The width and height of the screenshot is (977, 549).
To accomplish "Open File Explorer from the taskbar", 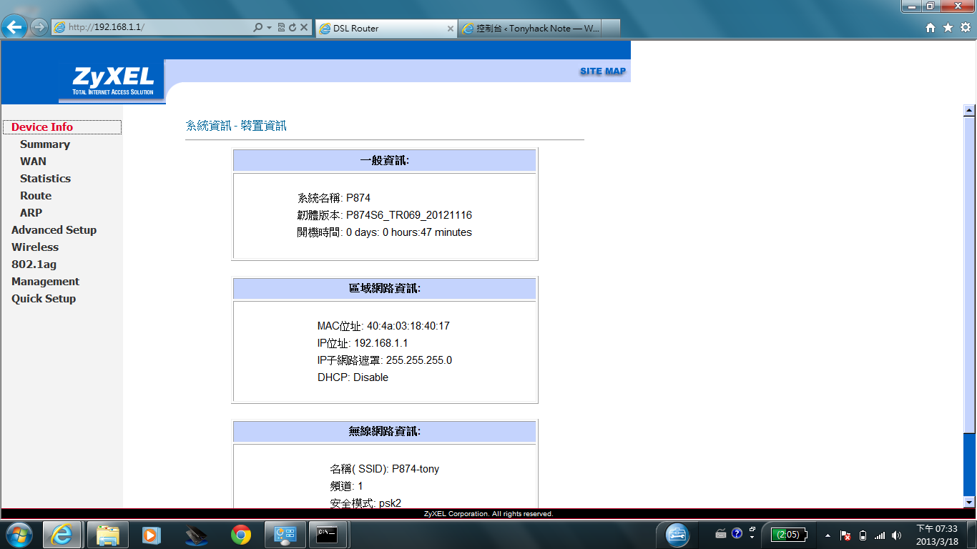I will (x=108, y=535).
